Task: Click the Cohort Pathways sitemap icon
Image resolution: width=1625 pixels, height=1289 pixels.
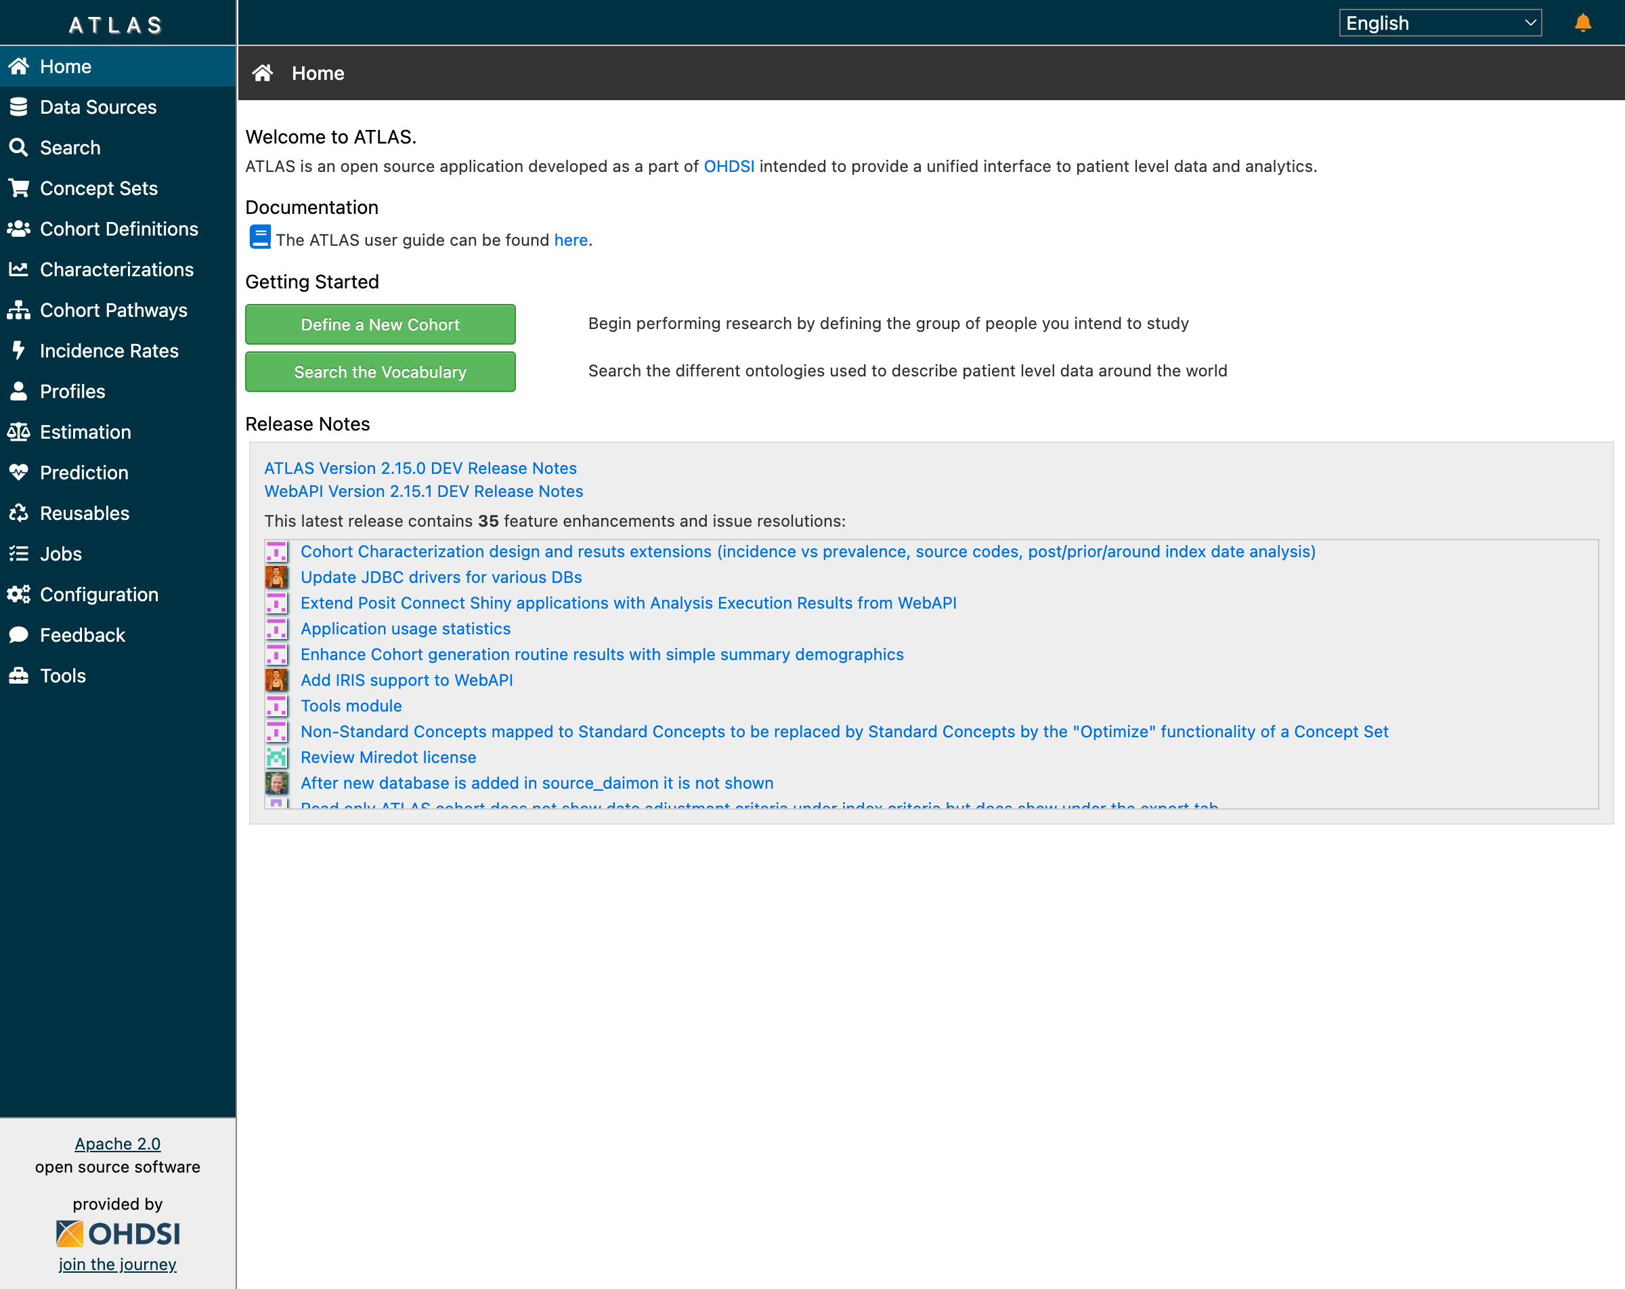Action: coord(19,310)
